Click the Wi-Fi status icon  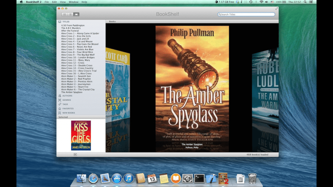261,2
